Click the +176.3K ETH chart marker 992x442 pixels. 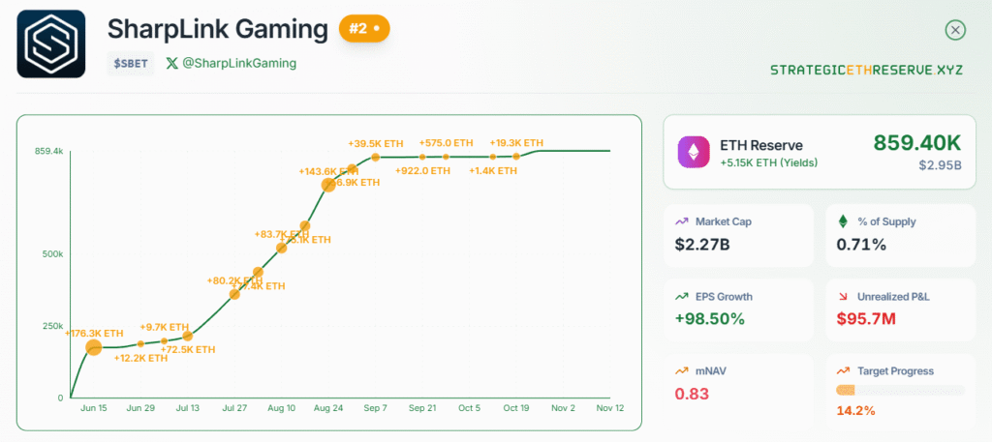[x=93, y=347]
